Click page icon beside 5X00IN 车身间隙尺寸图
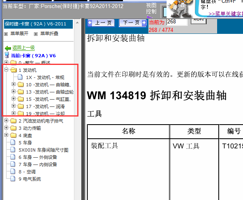 coord(13,150)
